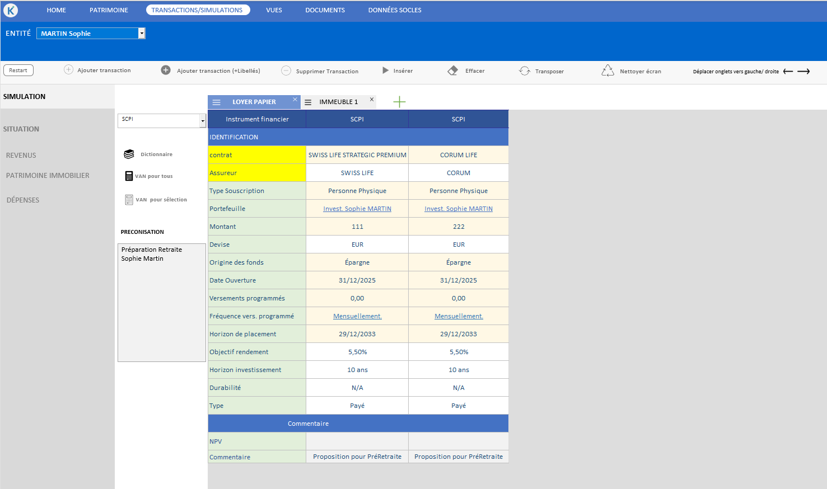
Task: Open the ENTITÉ MARTIN Sophie dropdown
Action: tap(142, 34)
